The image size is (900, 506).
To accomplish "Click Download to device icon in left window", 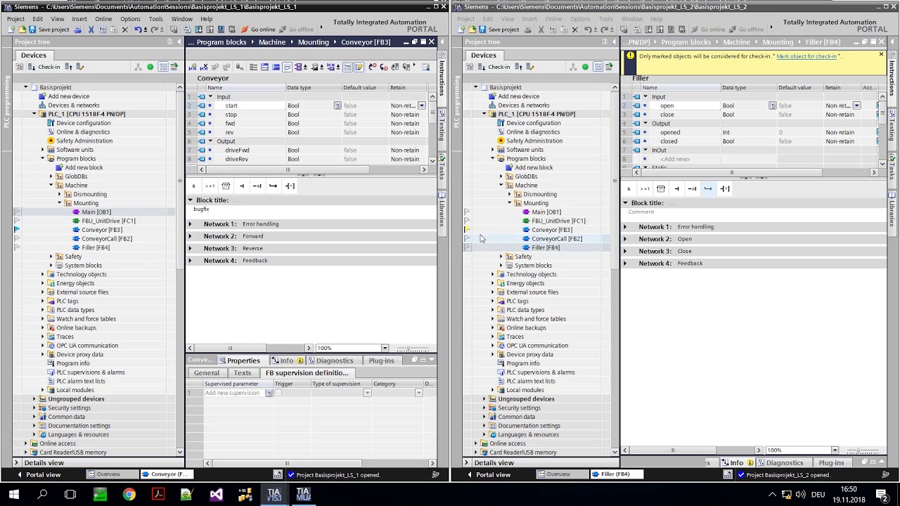I will (199, 30).
